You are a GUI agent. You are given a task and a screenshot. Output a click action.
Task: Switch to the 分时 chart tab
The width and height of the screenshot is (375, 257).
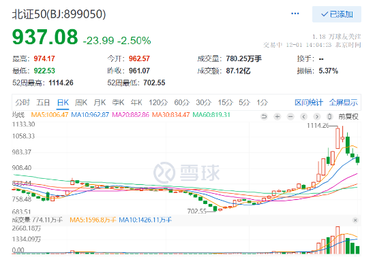22,103
